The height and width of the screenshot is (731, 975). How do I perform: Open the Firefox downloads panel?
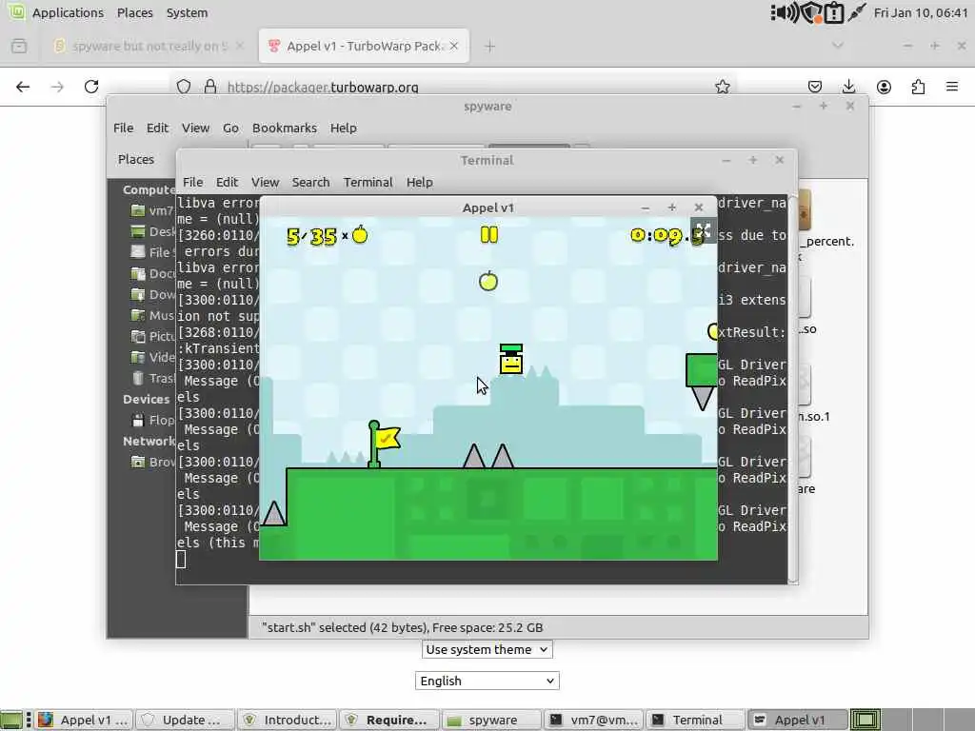848,87
